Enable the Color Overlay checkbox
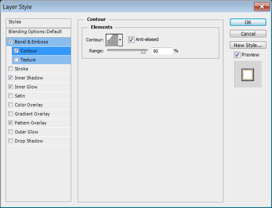This screenshot has height=208, width=272. [x=10, y=105]
